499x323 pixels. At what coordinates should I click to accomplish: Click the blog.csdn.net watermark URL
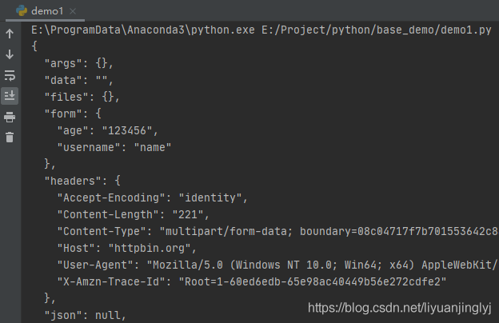click(400, 307)
